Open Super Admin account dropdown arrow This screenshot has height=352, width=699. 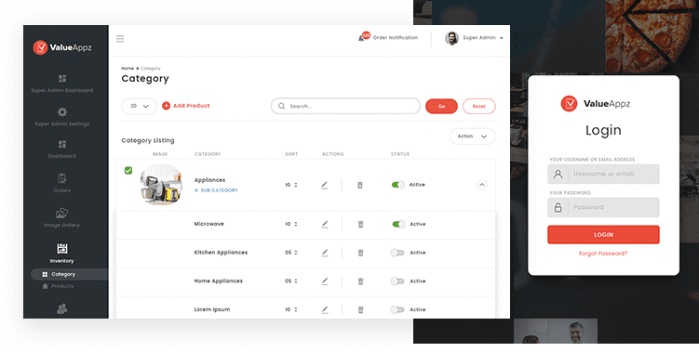coord(502,38)
